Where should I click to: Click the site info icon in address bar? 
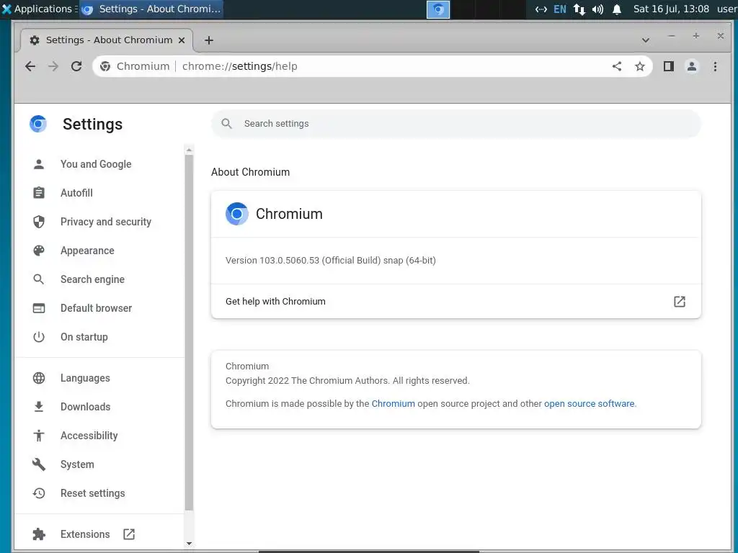pyautogui.click(x=105, y=66)
